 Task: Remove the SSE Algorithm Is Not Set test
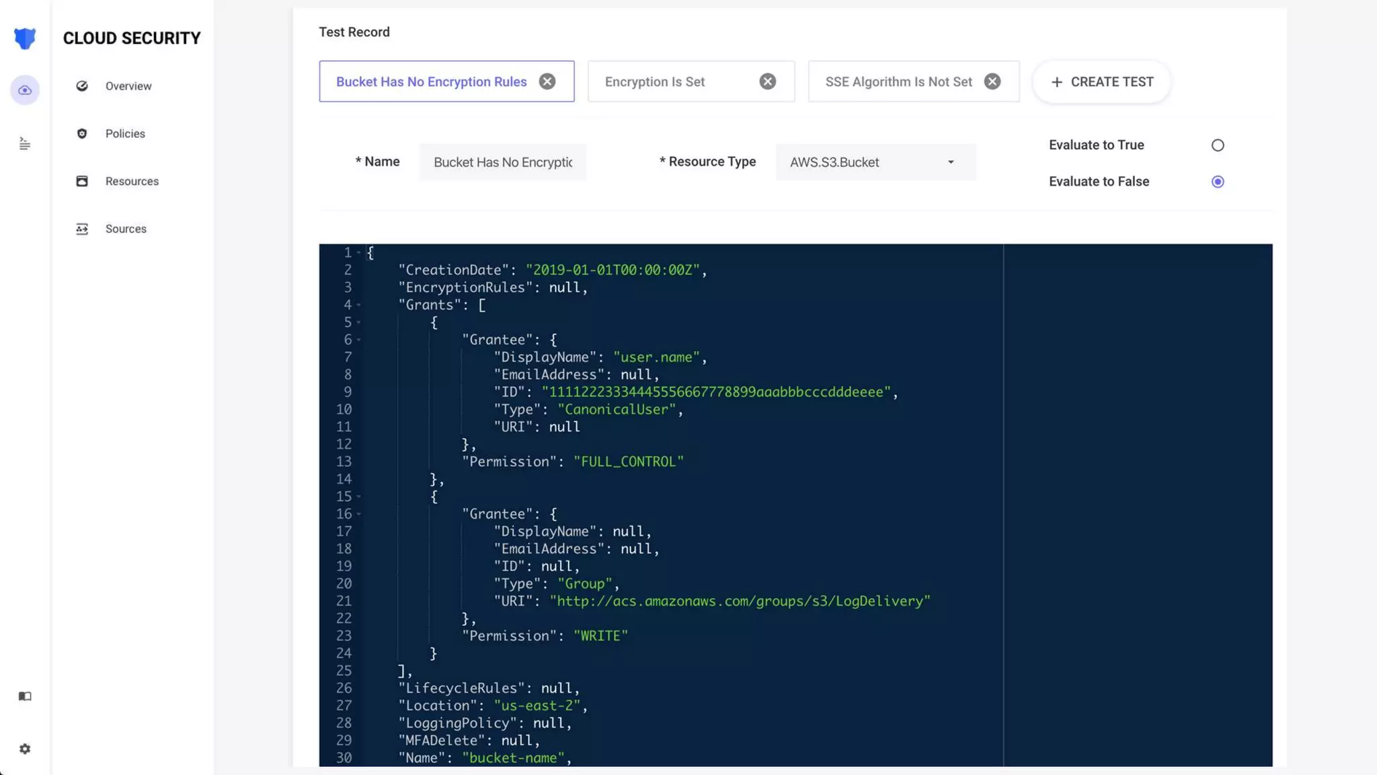tap(992, 81)
